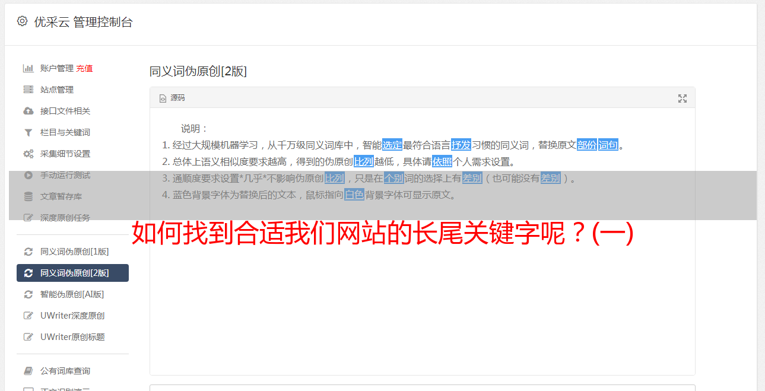Select UWriter原创标题 in the sidebar
Screen dimensions: 765x391
click(x=72, y=337)
